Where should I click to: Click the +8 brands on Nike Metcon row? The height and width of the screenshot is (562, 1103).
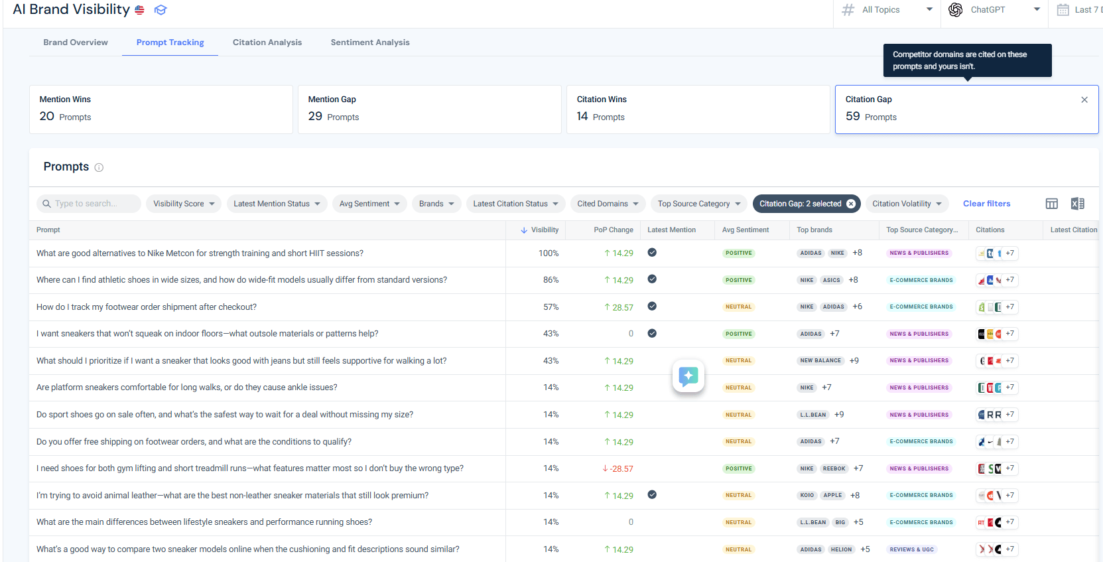[858, 253]
